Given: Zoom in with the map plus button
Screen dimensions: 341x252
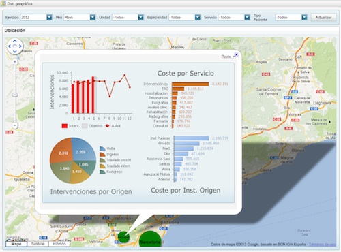Looking at the screenshot, I should pos(15,61).
